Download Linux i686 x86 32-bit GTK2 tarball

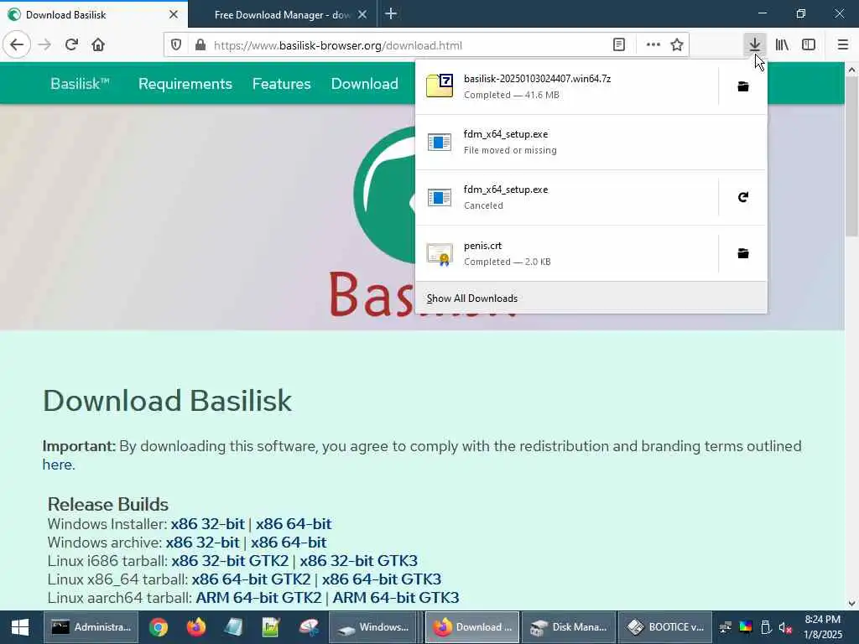click(230, 561)
